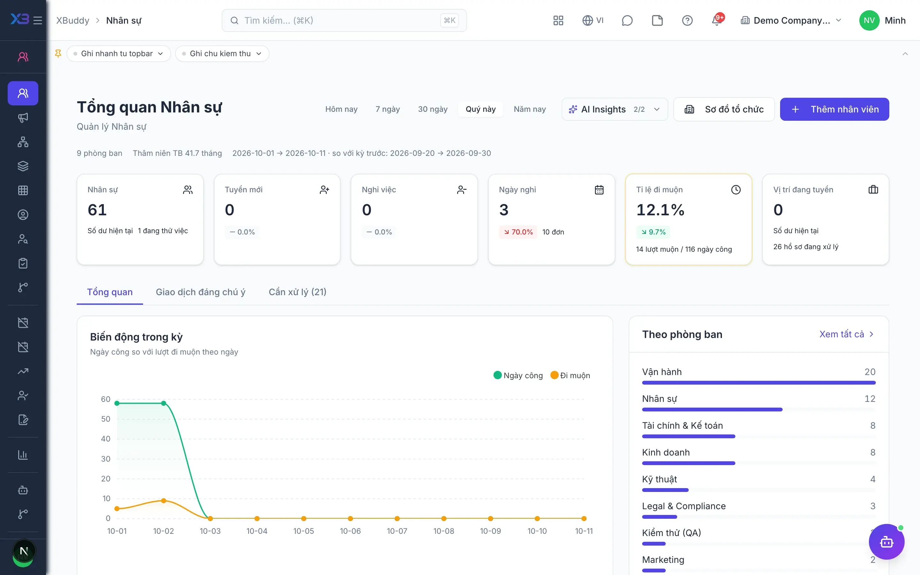The image size is (920, 575).
Task: Toggle the orange Đi muộn legend swatch
Action: 554,375
